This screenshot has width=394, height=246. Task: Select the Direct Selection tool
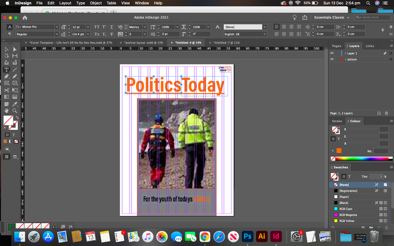click(x=15, y=49)
